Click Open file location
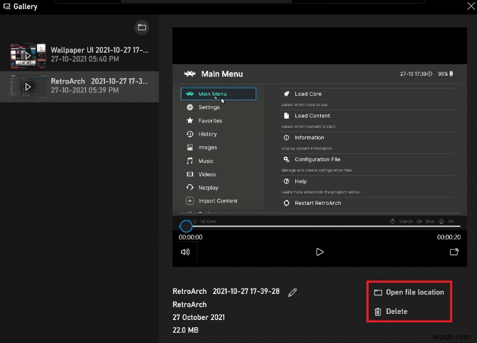Screen dimensions: 477x343 click(x=409, y=292)
